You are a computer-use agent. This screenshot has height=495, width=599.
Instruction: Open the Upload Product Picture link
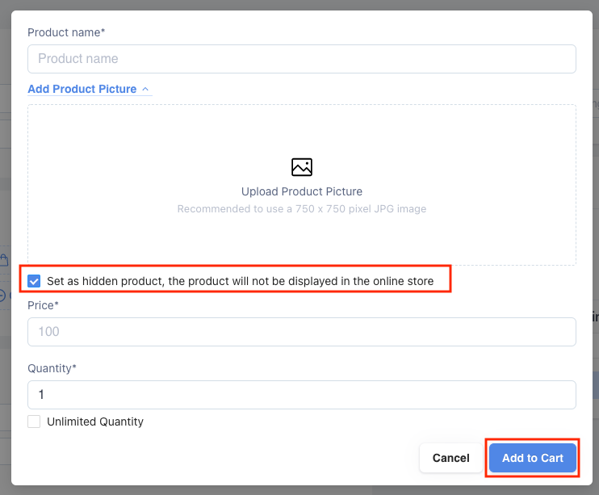pyautogui.click(x=301, y=191)
